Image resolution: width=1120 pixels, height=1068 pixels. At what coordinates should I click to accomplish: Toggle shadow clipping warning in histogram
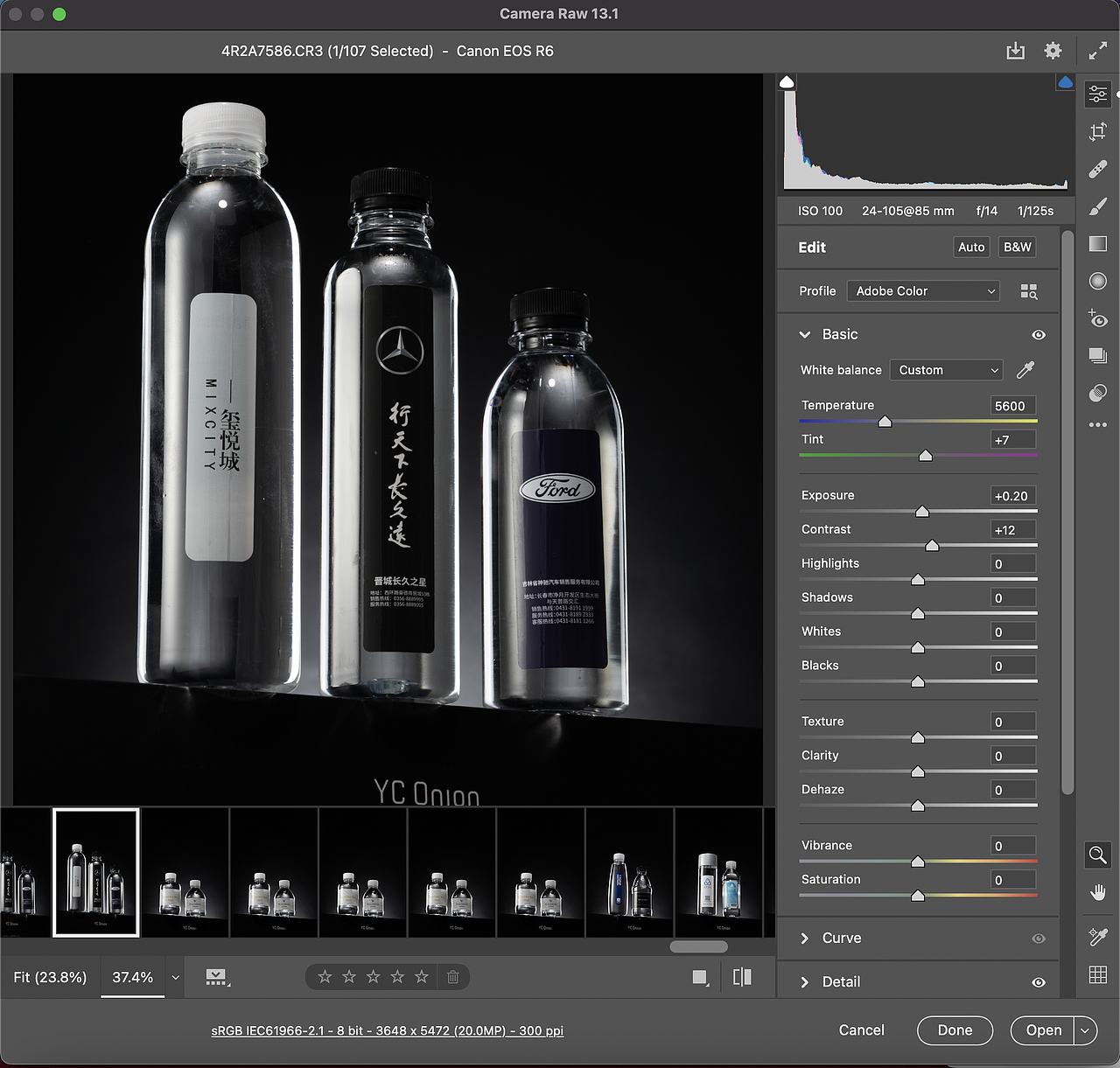(x=787, y=82)
